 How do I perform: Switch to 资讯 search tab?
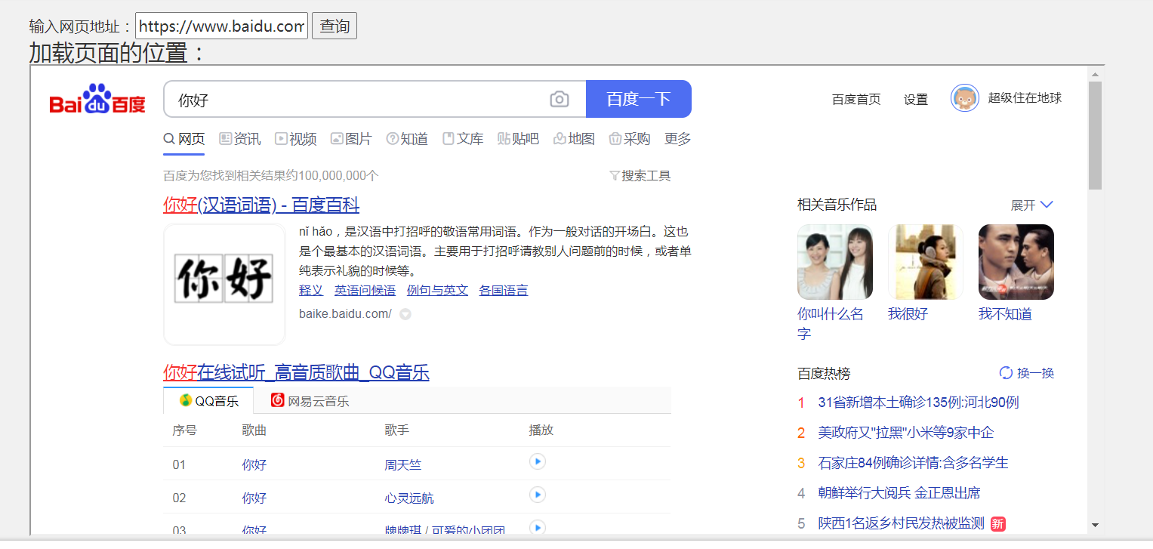pos(240,139)
